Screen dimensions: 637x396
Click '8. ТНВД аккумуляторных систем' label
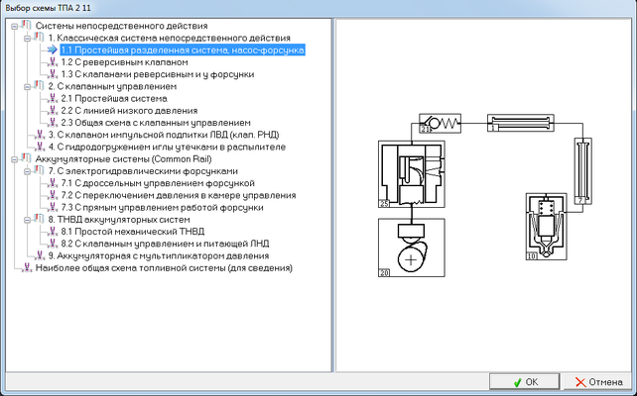click(119, 220)
